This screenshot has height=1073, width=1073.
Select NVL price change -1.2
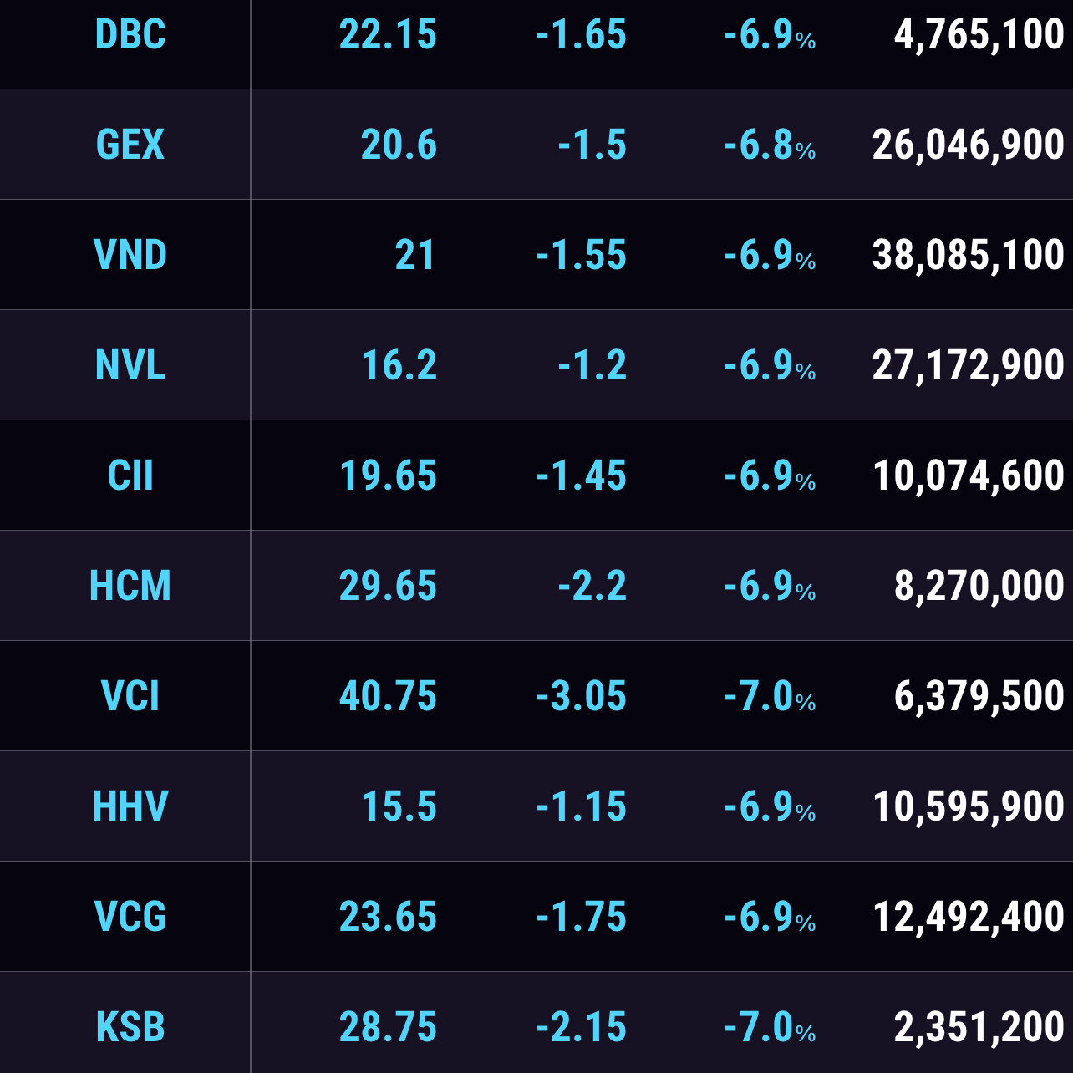pos(592,365)
